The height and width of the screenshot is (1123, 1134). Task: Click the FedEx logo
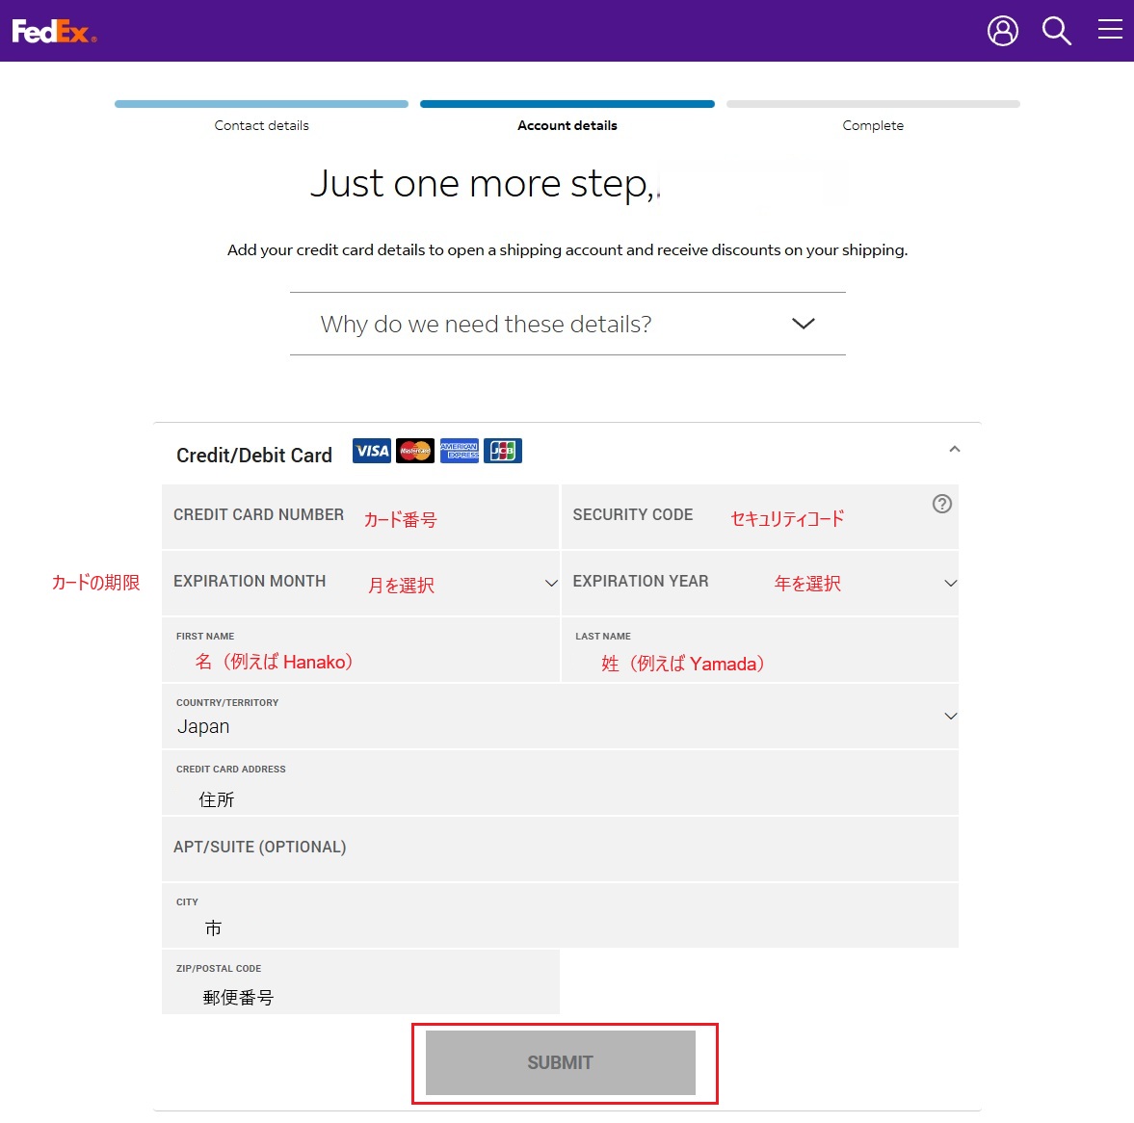coord(54,32)
